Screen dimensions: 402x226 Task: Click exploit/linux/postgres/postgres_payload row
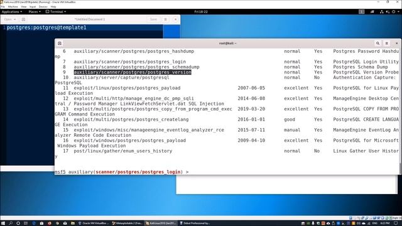coord(127,88)
